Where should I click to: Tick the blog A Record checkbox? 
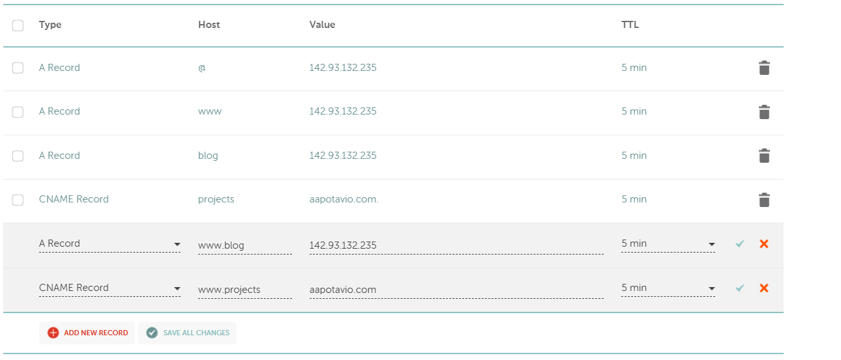tap(18, 156)
